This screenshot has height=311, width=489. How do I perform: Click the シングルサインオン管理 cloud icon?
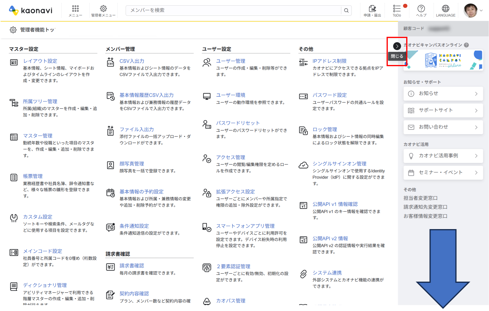coord(303,165)
